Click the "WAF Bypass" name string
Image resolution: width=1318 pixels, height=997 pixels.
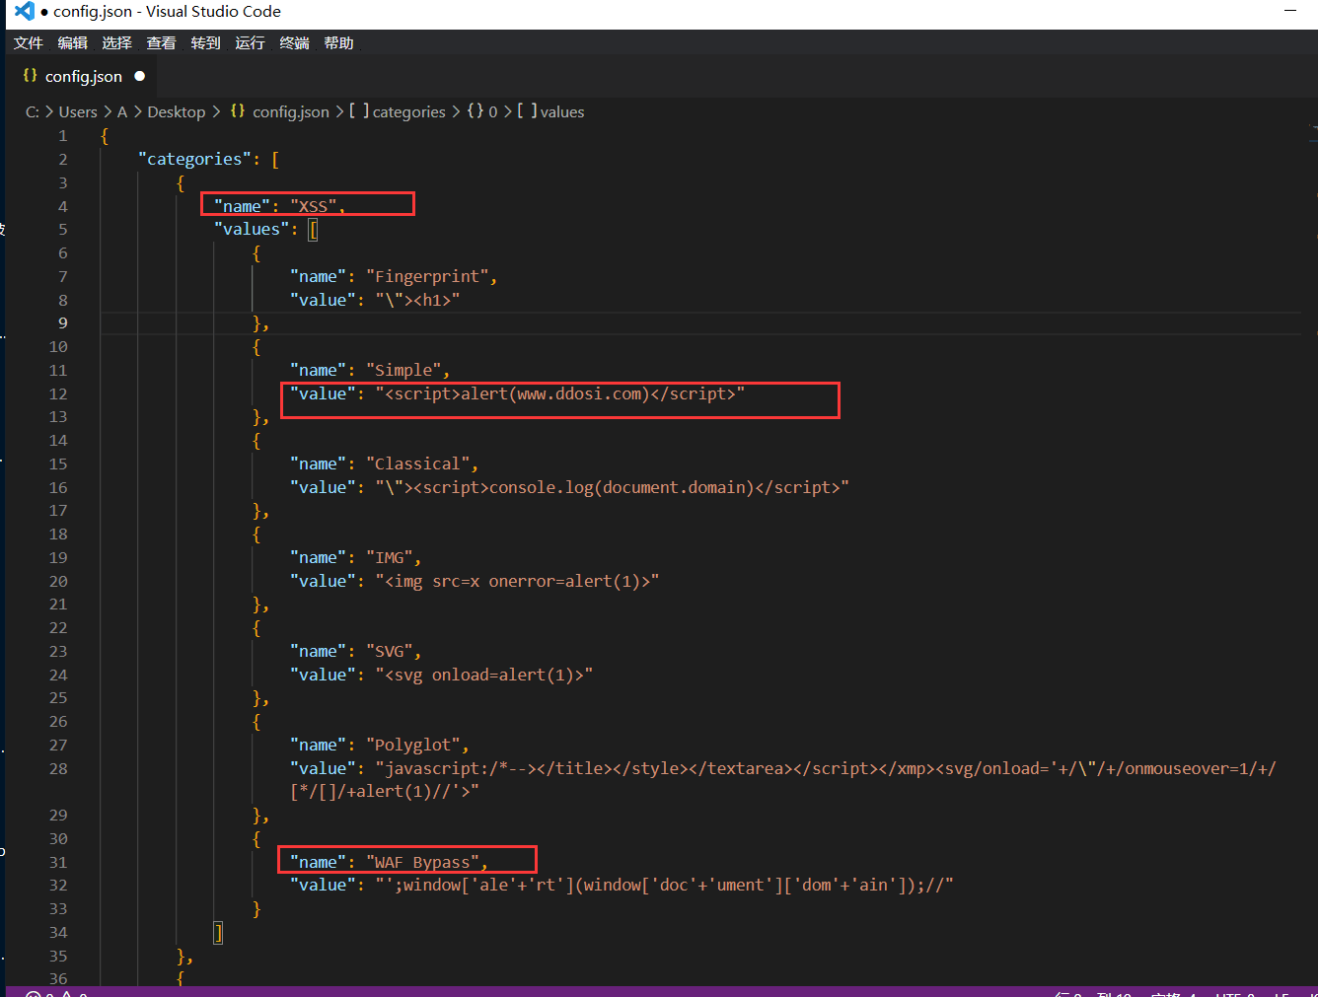click(422, 862)
